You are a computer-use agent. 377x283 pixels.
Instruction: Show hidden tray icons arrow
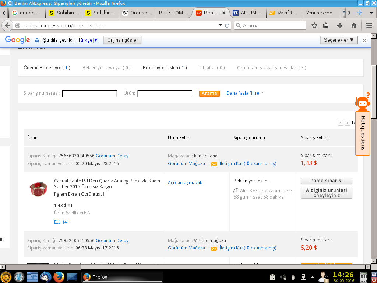click(312, 277)
